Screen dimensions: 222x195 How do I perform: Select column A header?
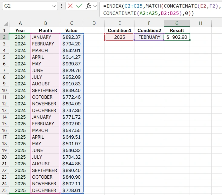(x=20, y=24)
